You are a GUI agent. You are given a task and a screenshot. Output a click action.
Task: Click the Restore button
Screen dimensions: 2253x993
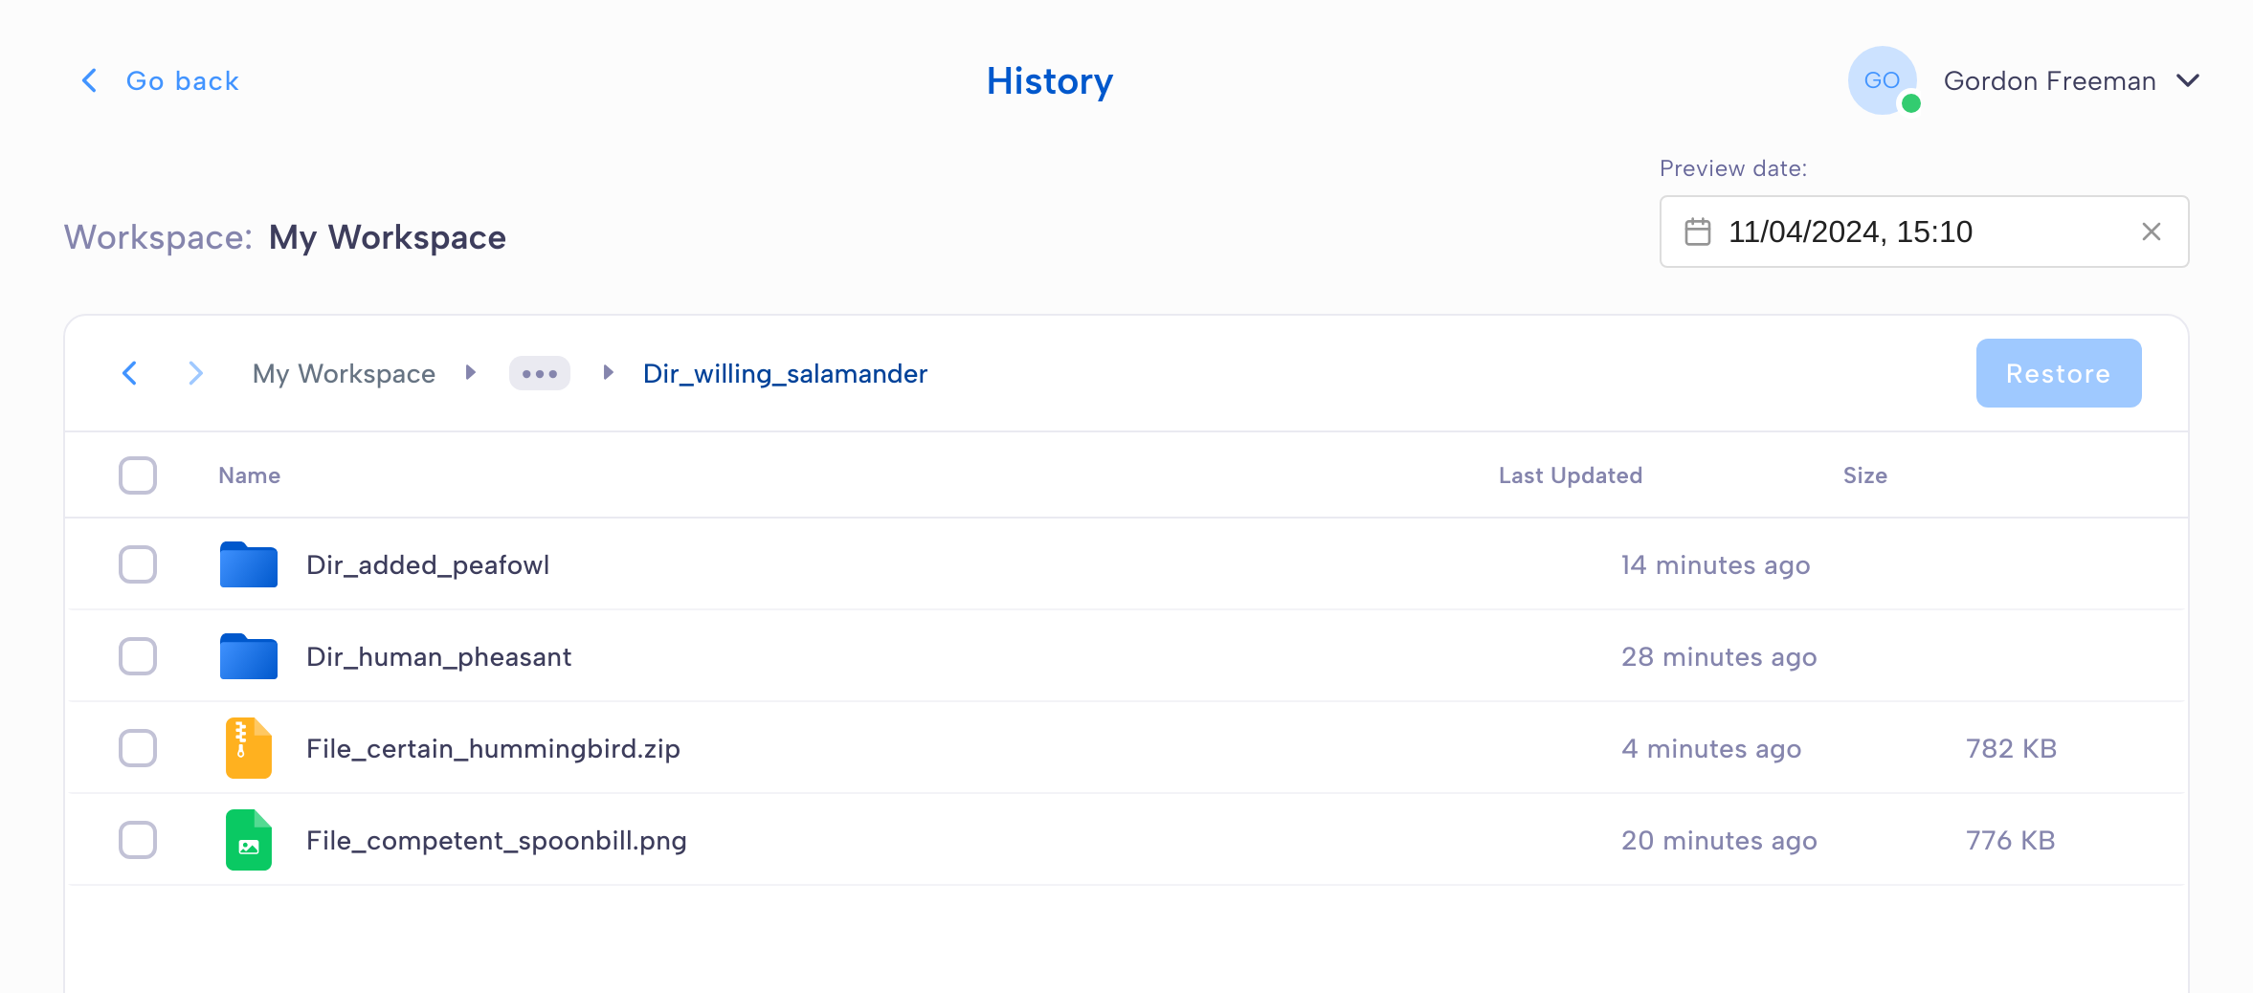[2059, 373]
